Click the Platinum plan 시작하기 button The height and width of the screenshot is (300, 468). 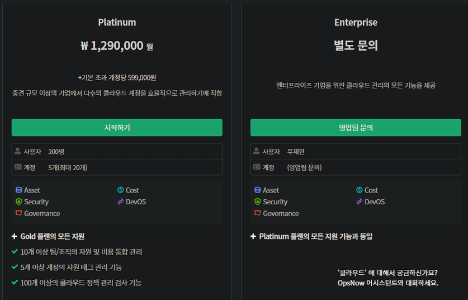point(117,128)
